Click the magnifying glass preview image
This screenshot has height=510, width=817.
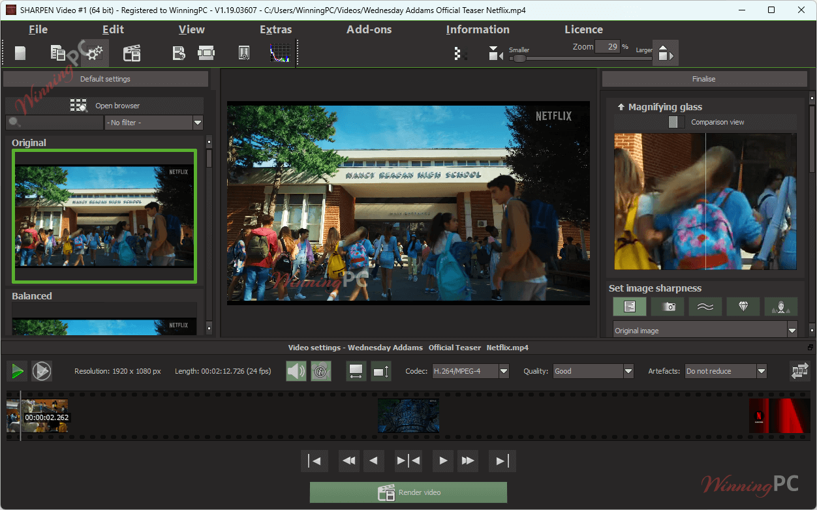click(705, 202)
